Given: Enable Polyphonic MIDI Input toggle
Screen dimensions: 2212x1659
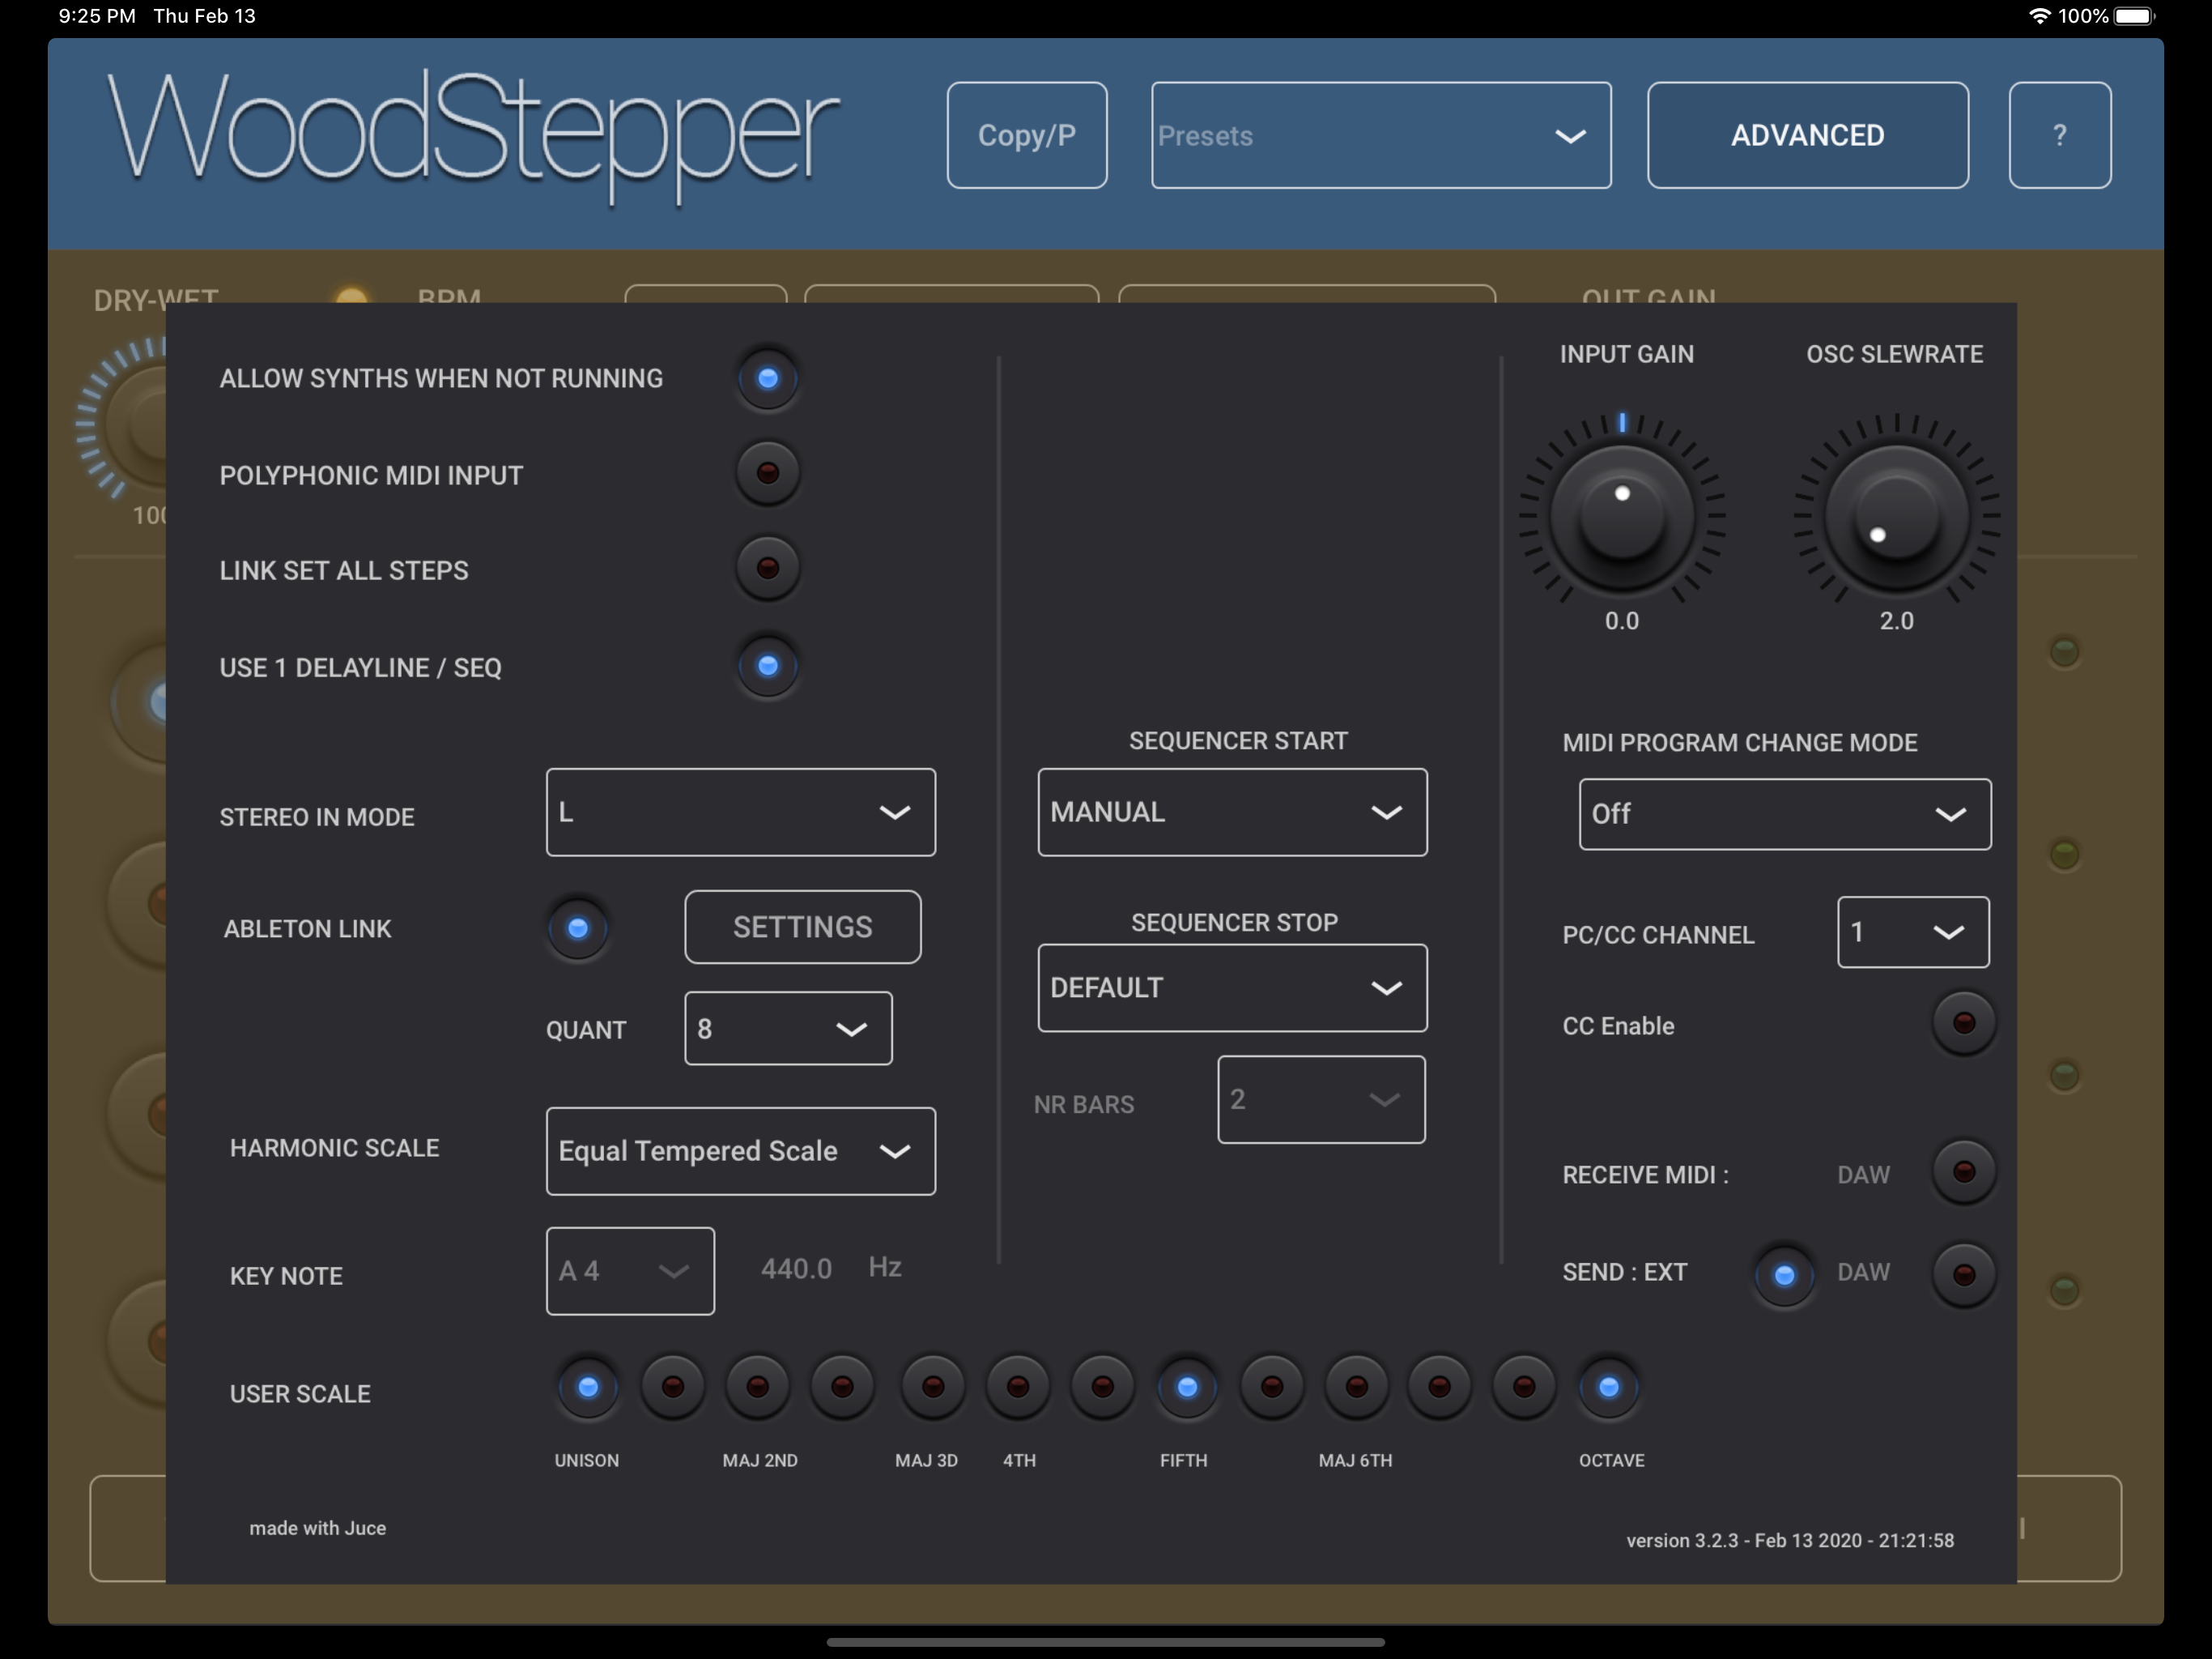Looking at the screenshot, I should [x=767, y=472].
